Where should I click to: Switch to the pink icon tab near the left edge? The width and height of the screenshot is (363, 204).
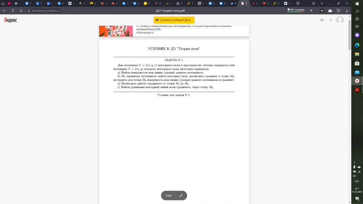(9, 4)
